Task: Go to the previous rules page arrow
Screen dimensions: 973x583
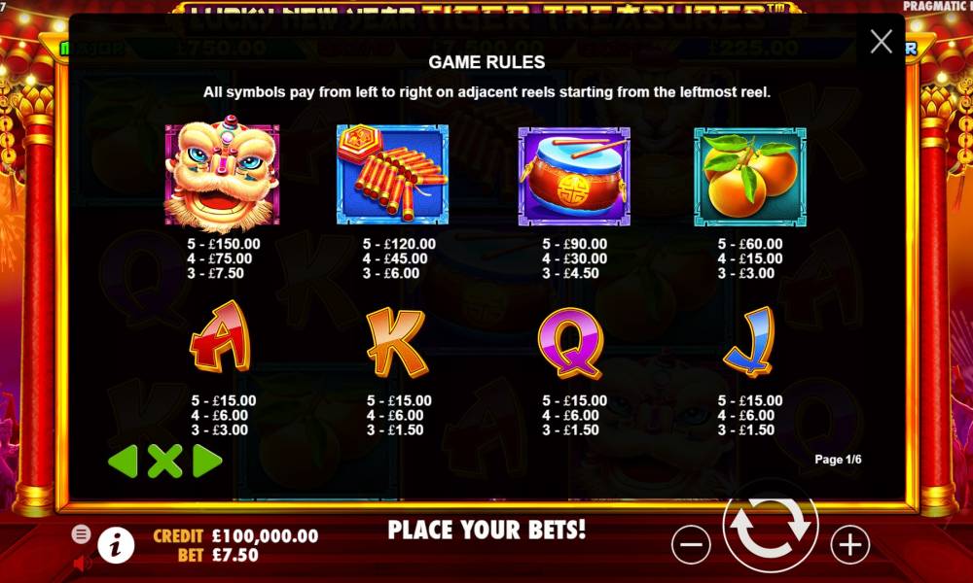Action: click(123, 461)
